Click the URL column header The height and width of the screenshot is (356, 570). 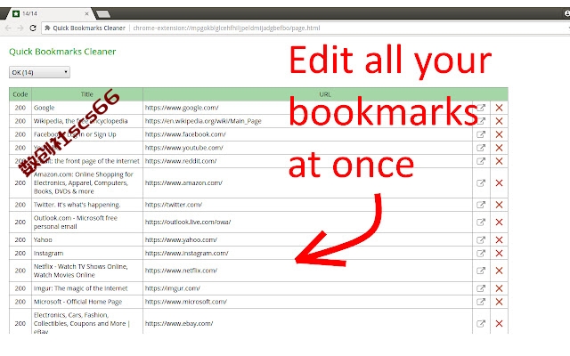point(325,94)
